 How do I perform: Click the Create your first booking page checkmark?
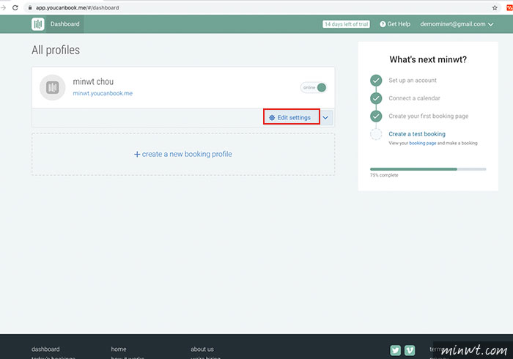[376, 116]
